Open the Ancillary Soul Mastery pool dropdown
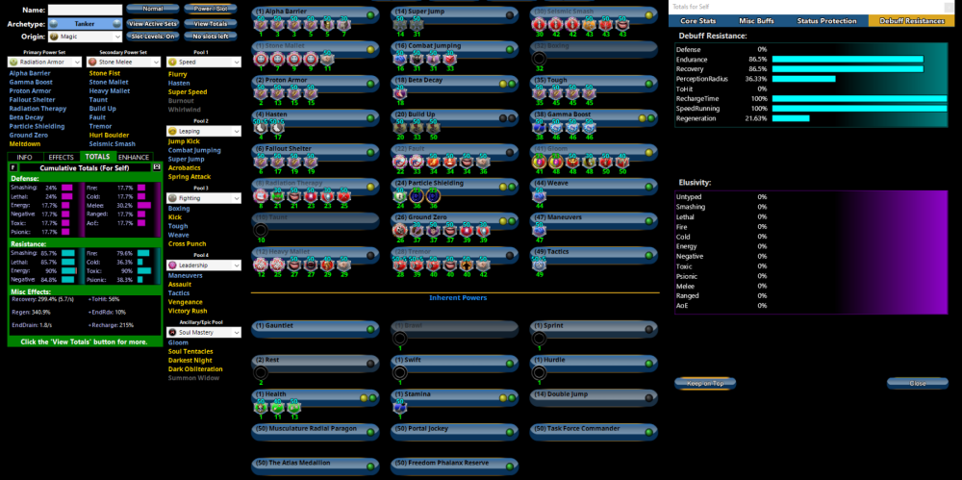The height and width of the screenshot is (480, 962). pyautogui.click(x=203, y=332)
